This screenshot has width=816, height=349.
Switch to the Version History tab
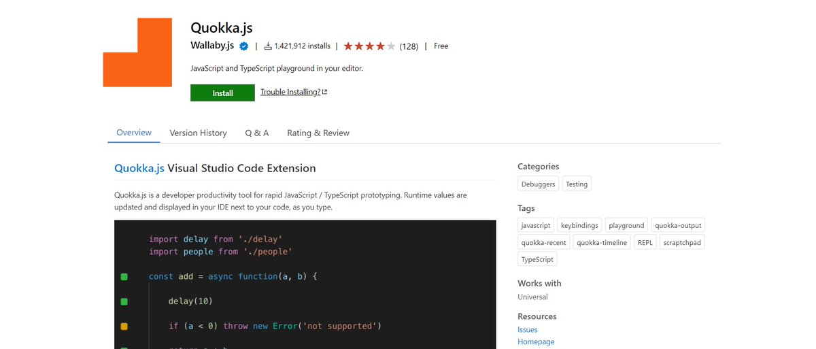coord(199,133)
